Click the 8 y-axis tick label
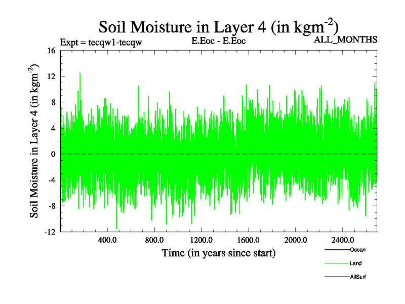Image resolution: width=405 pixels, height=304 pixels. pyautogui.click(x=53, y=102)
